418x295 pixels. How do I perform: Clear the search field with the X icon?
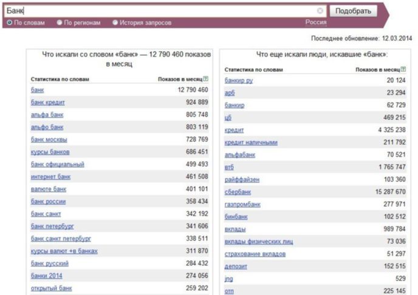[320, 11]
